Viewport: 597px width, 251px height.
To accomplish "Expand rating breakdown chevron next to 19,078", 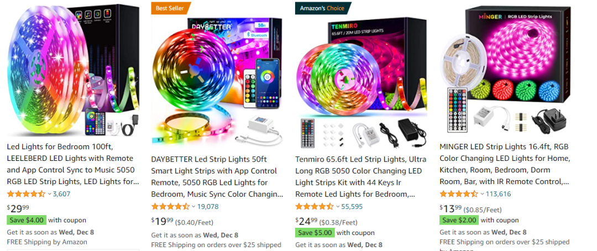I will point(193,207).
